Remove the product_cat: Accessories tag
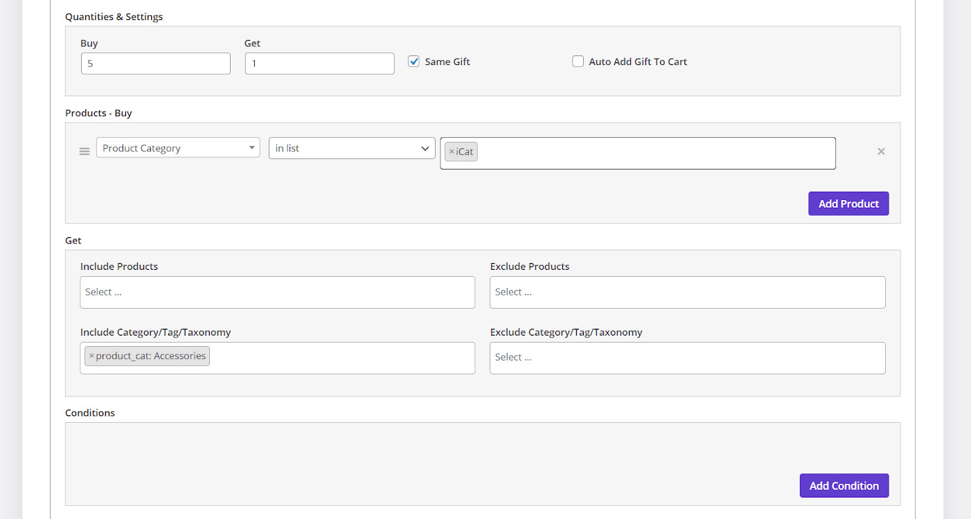Viewport: 971px width, 519px height. [x=91, y=356]
